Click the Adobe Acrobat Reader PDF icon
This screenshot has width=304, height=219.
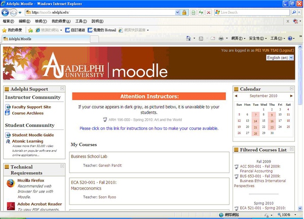tap(11, 206)
